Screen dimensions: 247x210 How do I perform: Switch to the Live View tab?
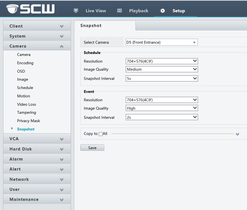96,11
